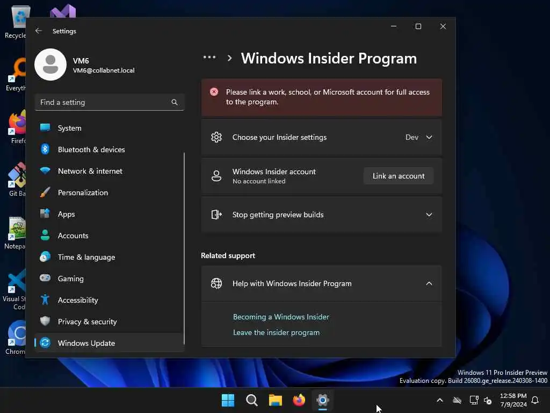The height and width of the screenshot is (413, 550).
Task: Click the help globe icon
Action: click(x=216, y=283)
